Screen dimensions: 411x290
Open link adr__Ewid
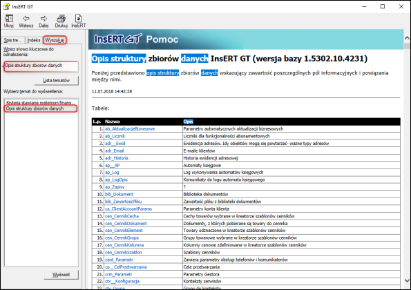(x=115, y=144)
